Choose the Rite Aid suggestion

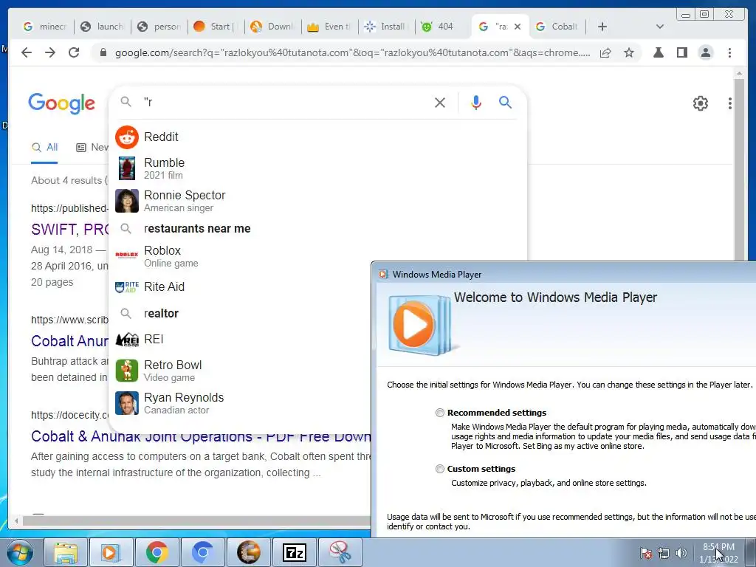tap(241, 287)
